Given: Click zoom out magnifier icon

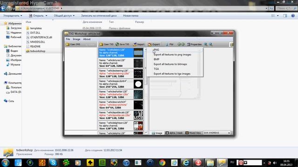Looking at the screenshot, I should [211, 45].
